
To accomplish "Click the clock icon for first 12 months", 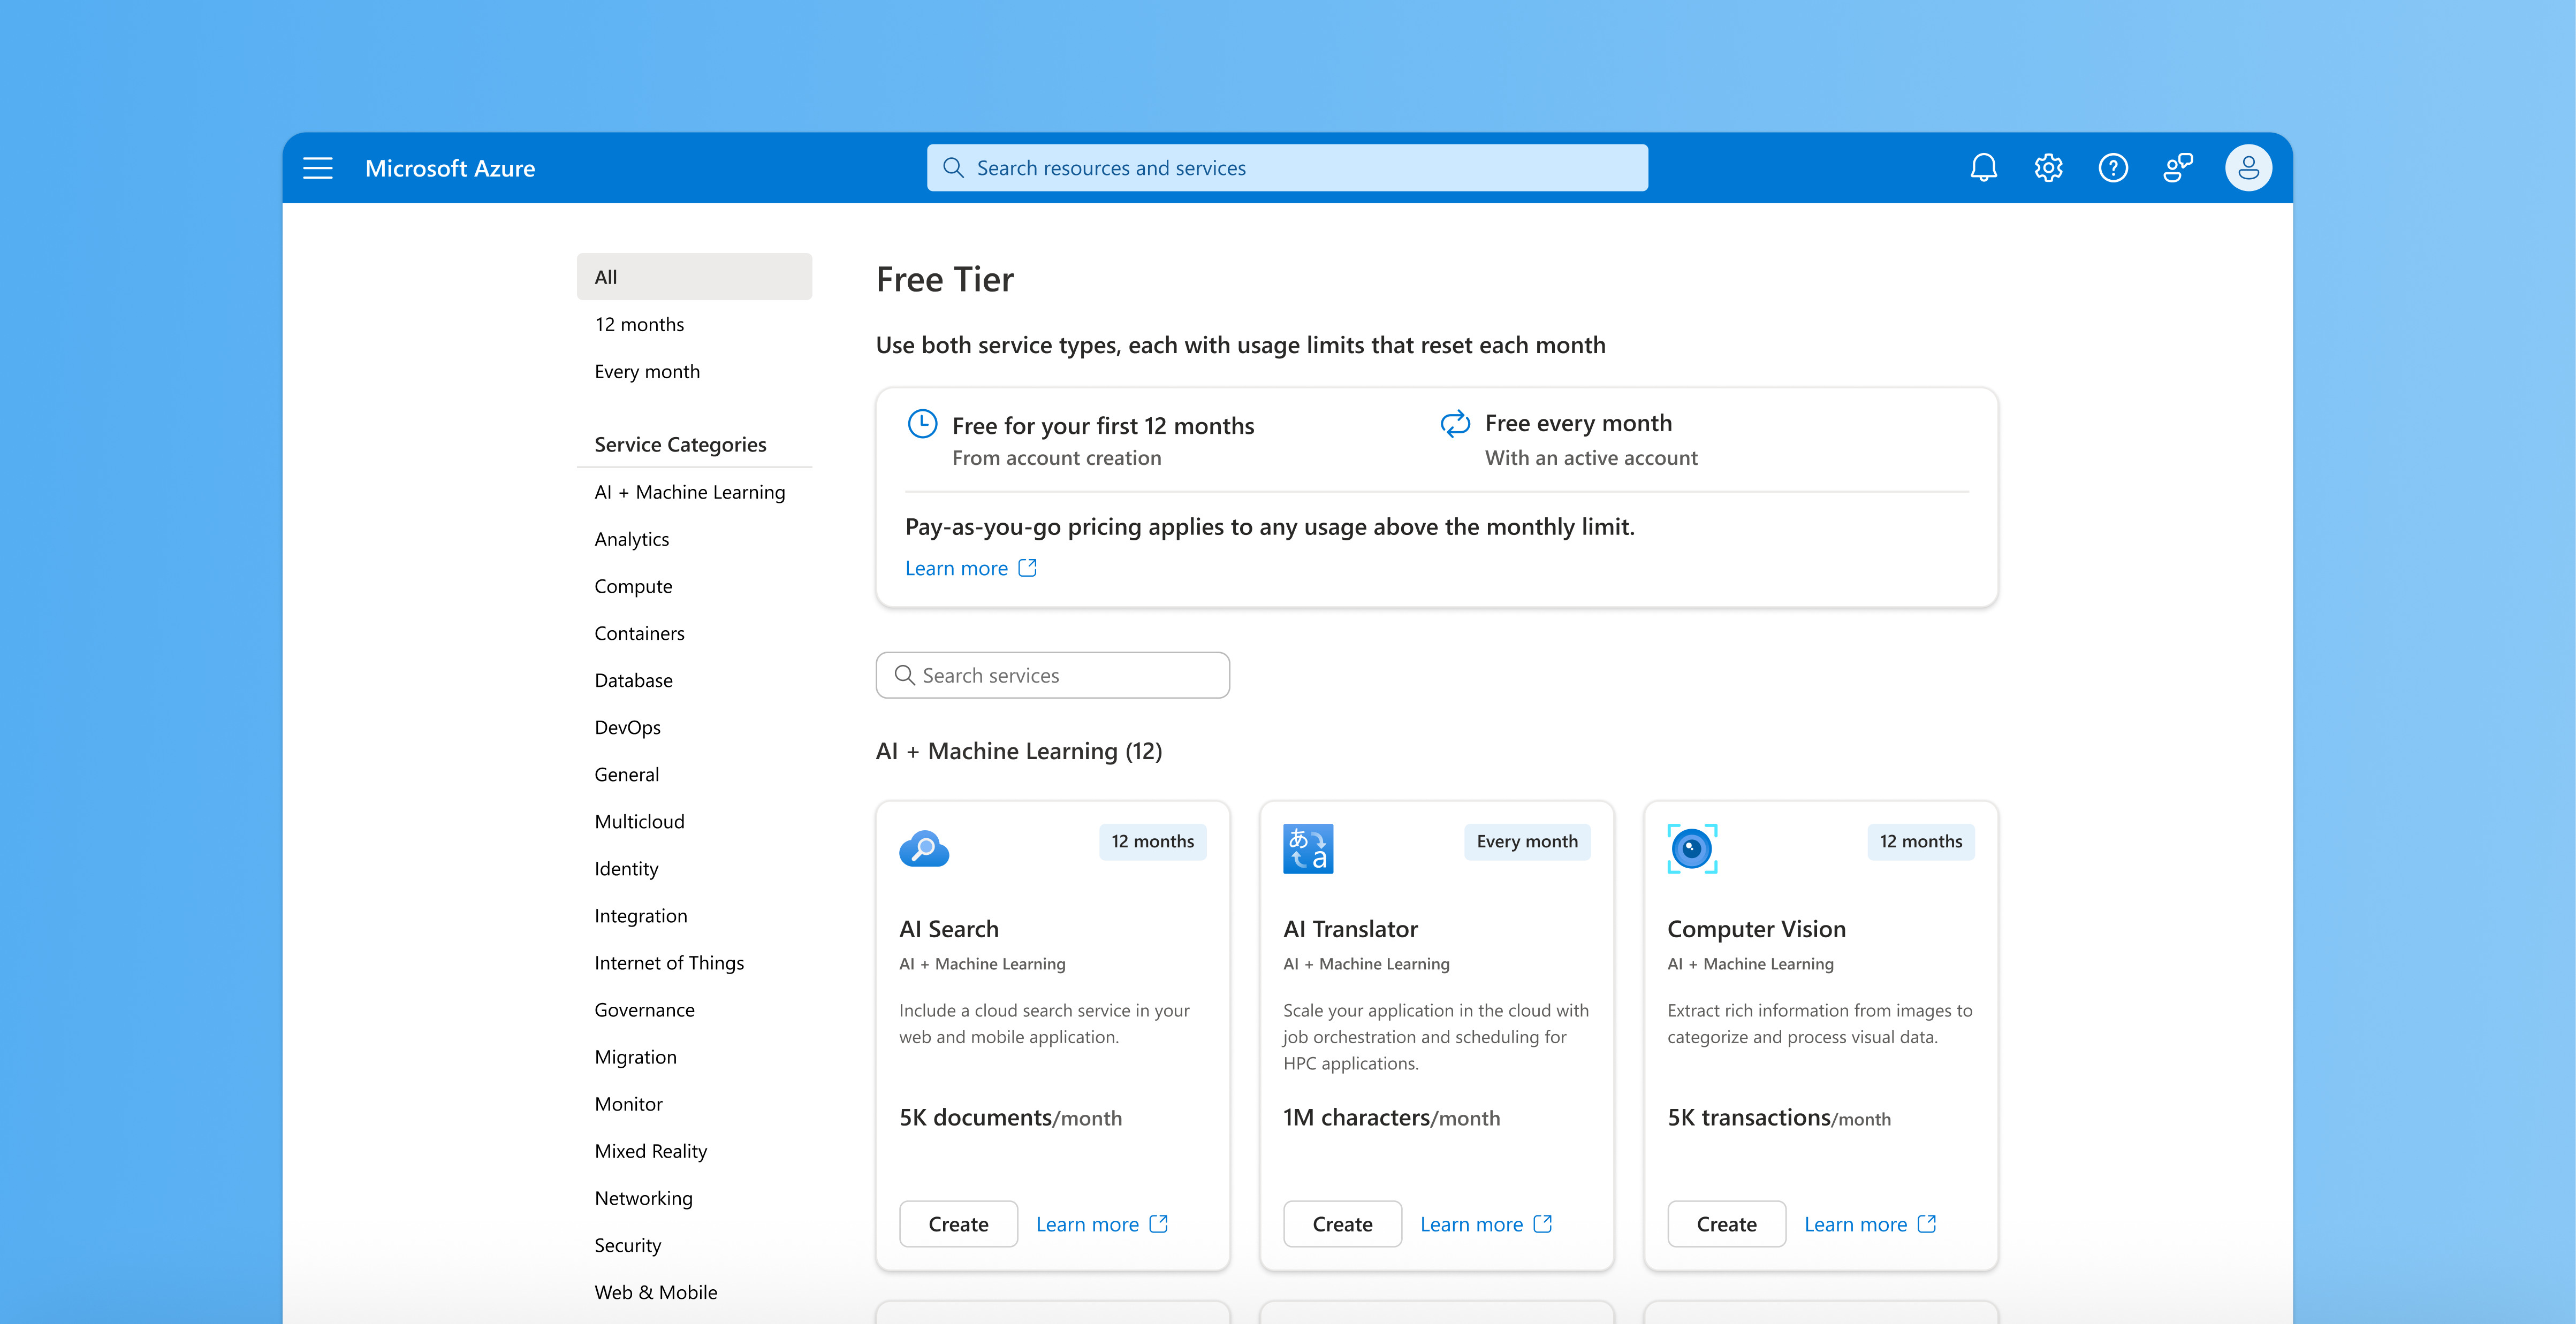I will [922, 424].
